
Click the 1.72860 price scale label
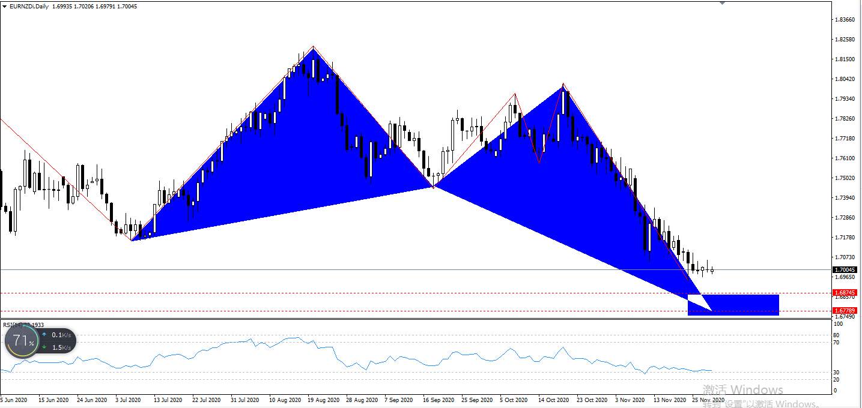pyautogui.click(x=845, y=218)
